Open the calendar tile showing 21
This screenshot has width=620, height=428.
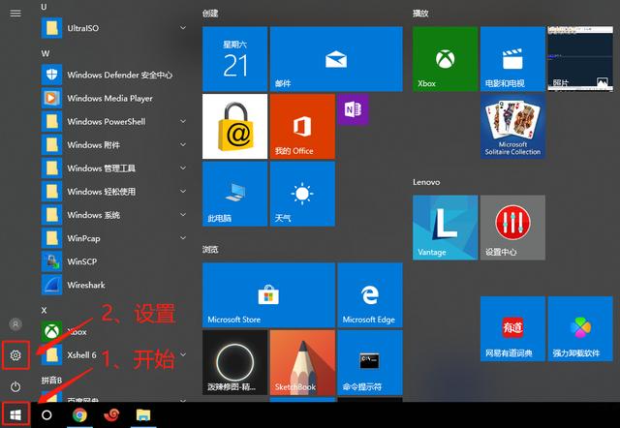(234, 58)
